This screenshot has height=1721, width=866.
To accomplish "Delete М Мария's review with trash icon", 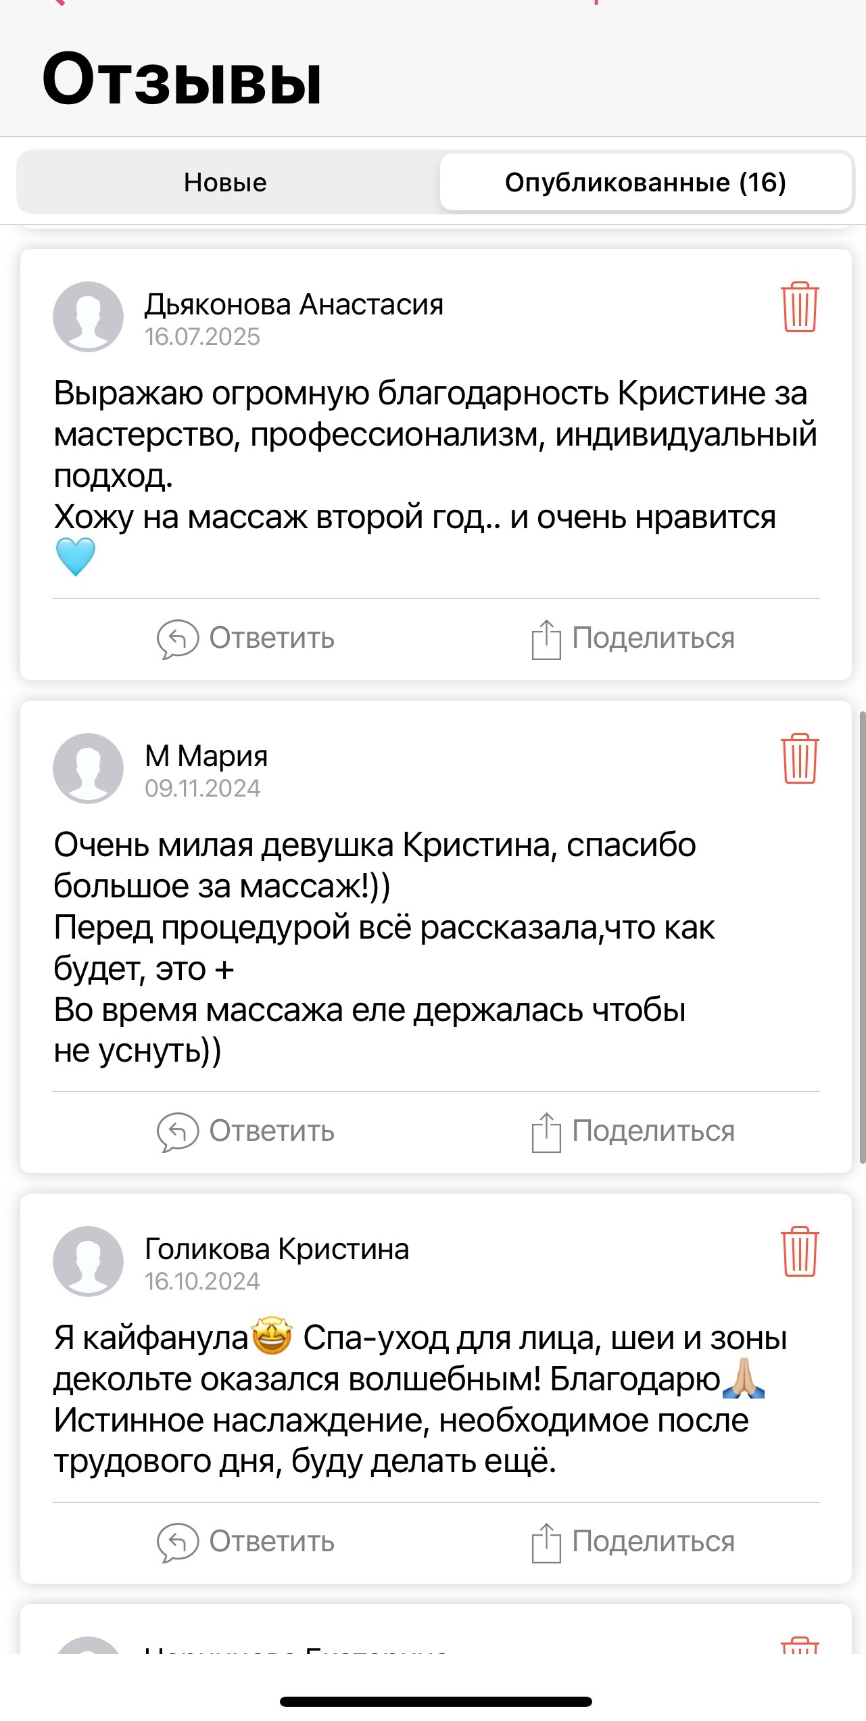I will [x=800, y=759].
